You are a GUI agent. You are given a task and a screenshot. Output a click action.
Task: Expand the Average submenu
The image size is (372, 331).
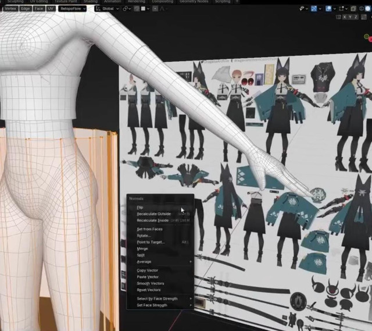[x=160, y=262]
